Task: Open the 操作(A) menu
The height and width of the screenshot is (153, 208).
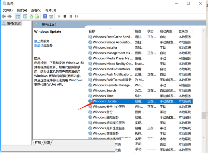Action: pyautogui.click(x=22, y=10)
